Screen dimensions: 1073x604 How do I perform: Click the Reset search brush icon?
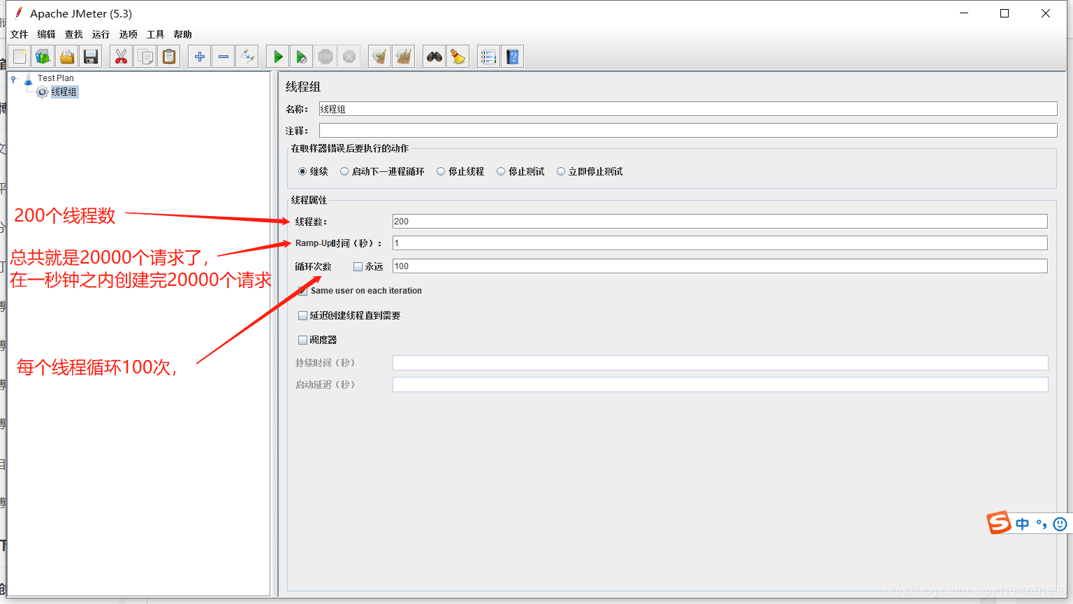[458, 57]
